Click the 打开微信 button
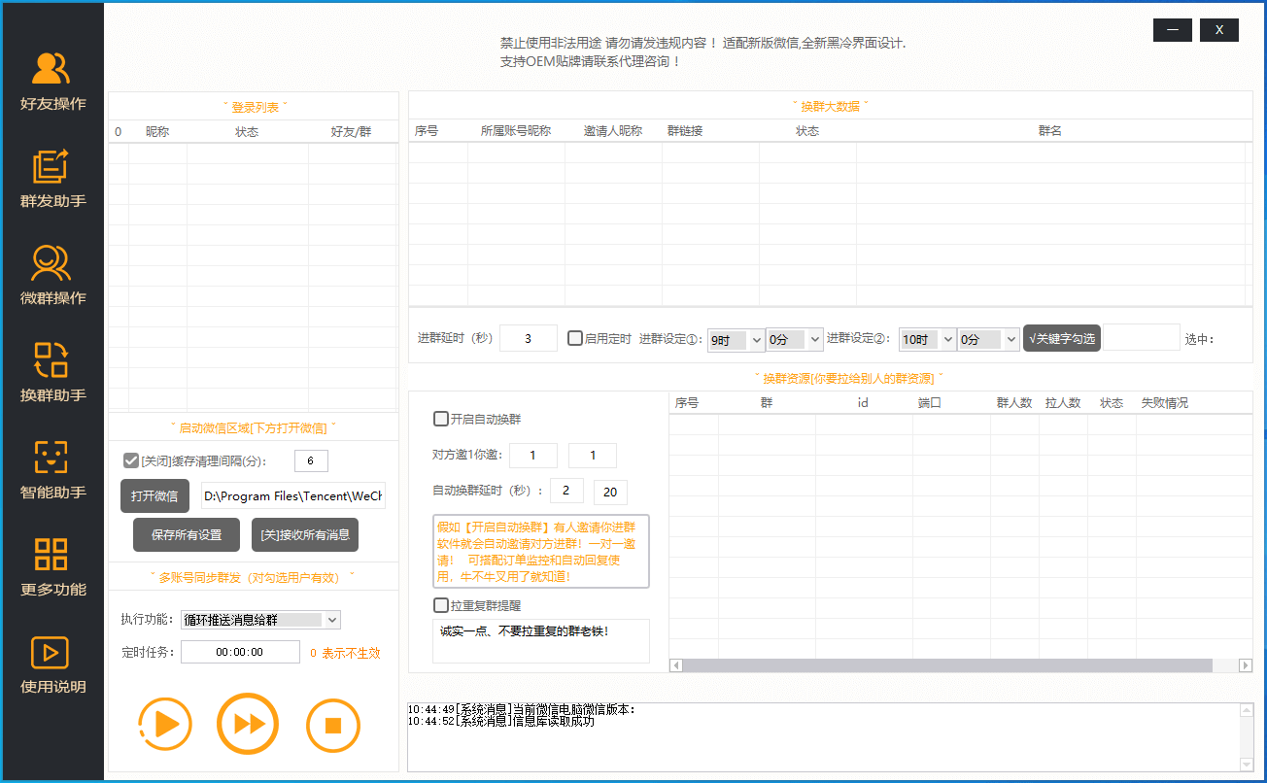This screenshot has width=1267, height=783. tap(154, 496)
